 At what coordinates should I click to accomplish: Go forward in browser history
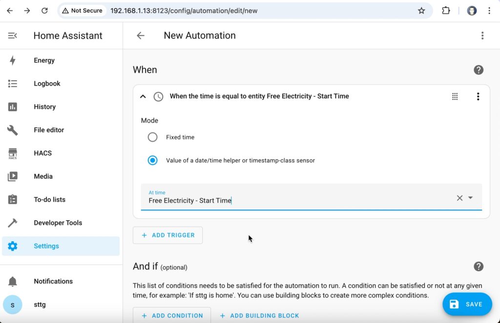click(27, 11)
